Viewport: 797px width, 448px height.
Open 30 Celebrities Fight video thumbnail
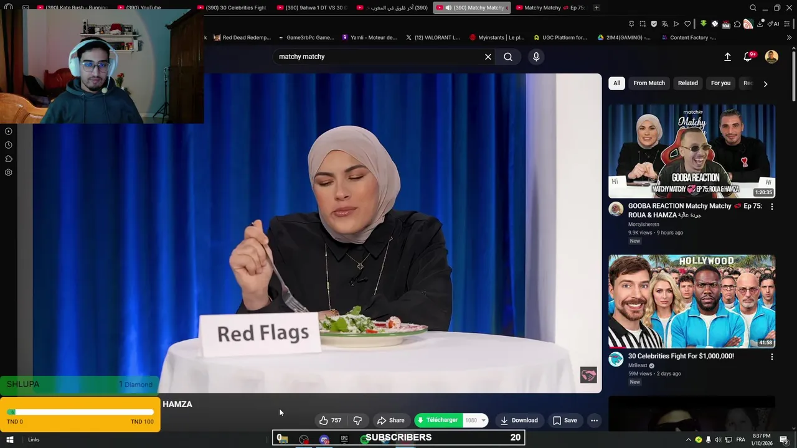point(692,301)
